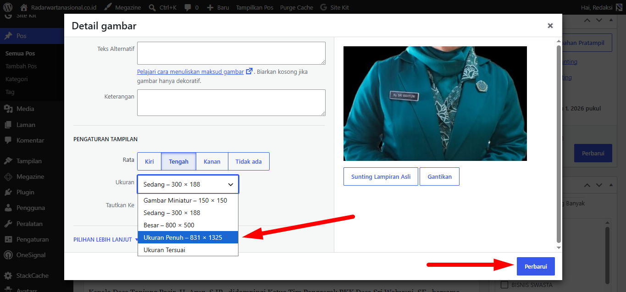Click the WordPress logo in admin bar
626x292 pixels.
pyautogui.click(x=8, y=7)
